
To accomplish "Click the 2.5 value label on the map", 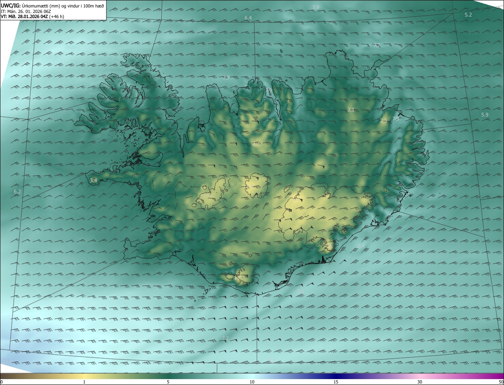I will click(x=383, y=120).
